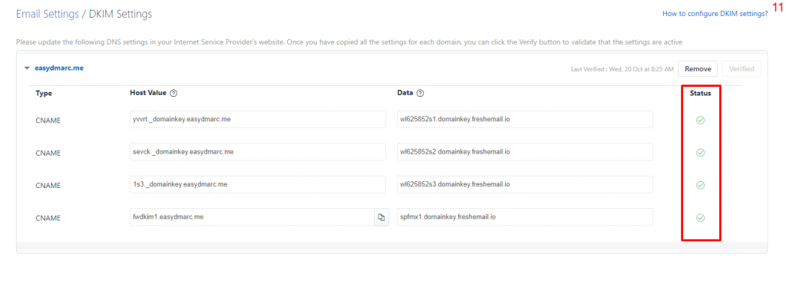Select the yvvrt._domainkey.easydmarc.me host field
The image size is (786, 294).
coord(258,120)
